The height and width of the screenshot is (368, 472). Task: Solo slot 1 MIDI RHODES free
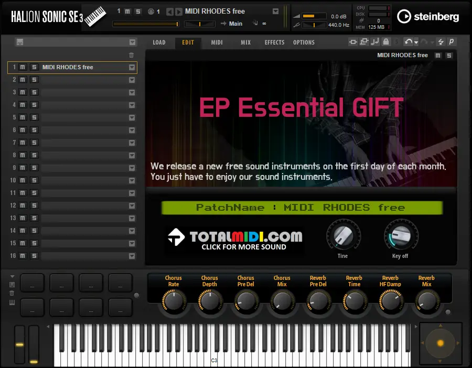(34, 67)
